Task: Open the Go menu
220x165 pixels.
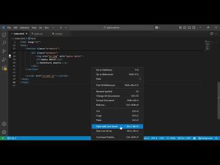Action: pos(40,27)
